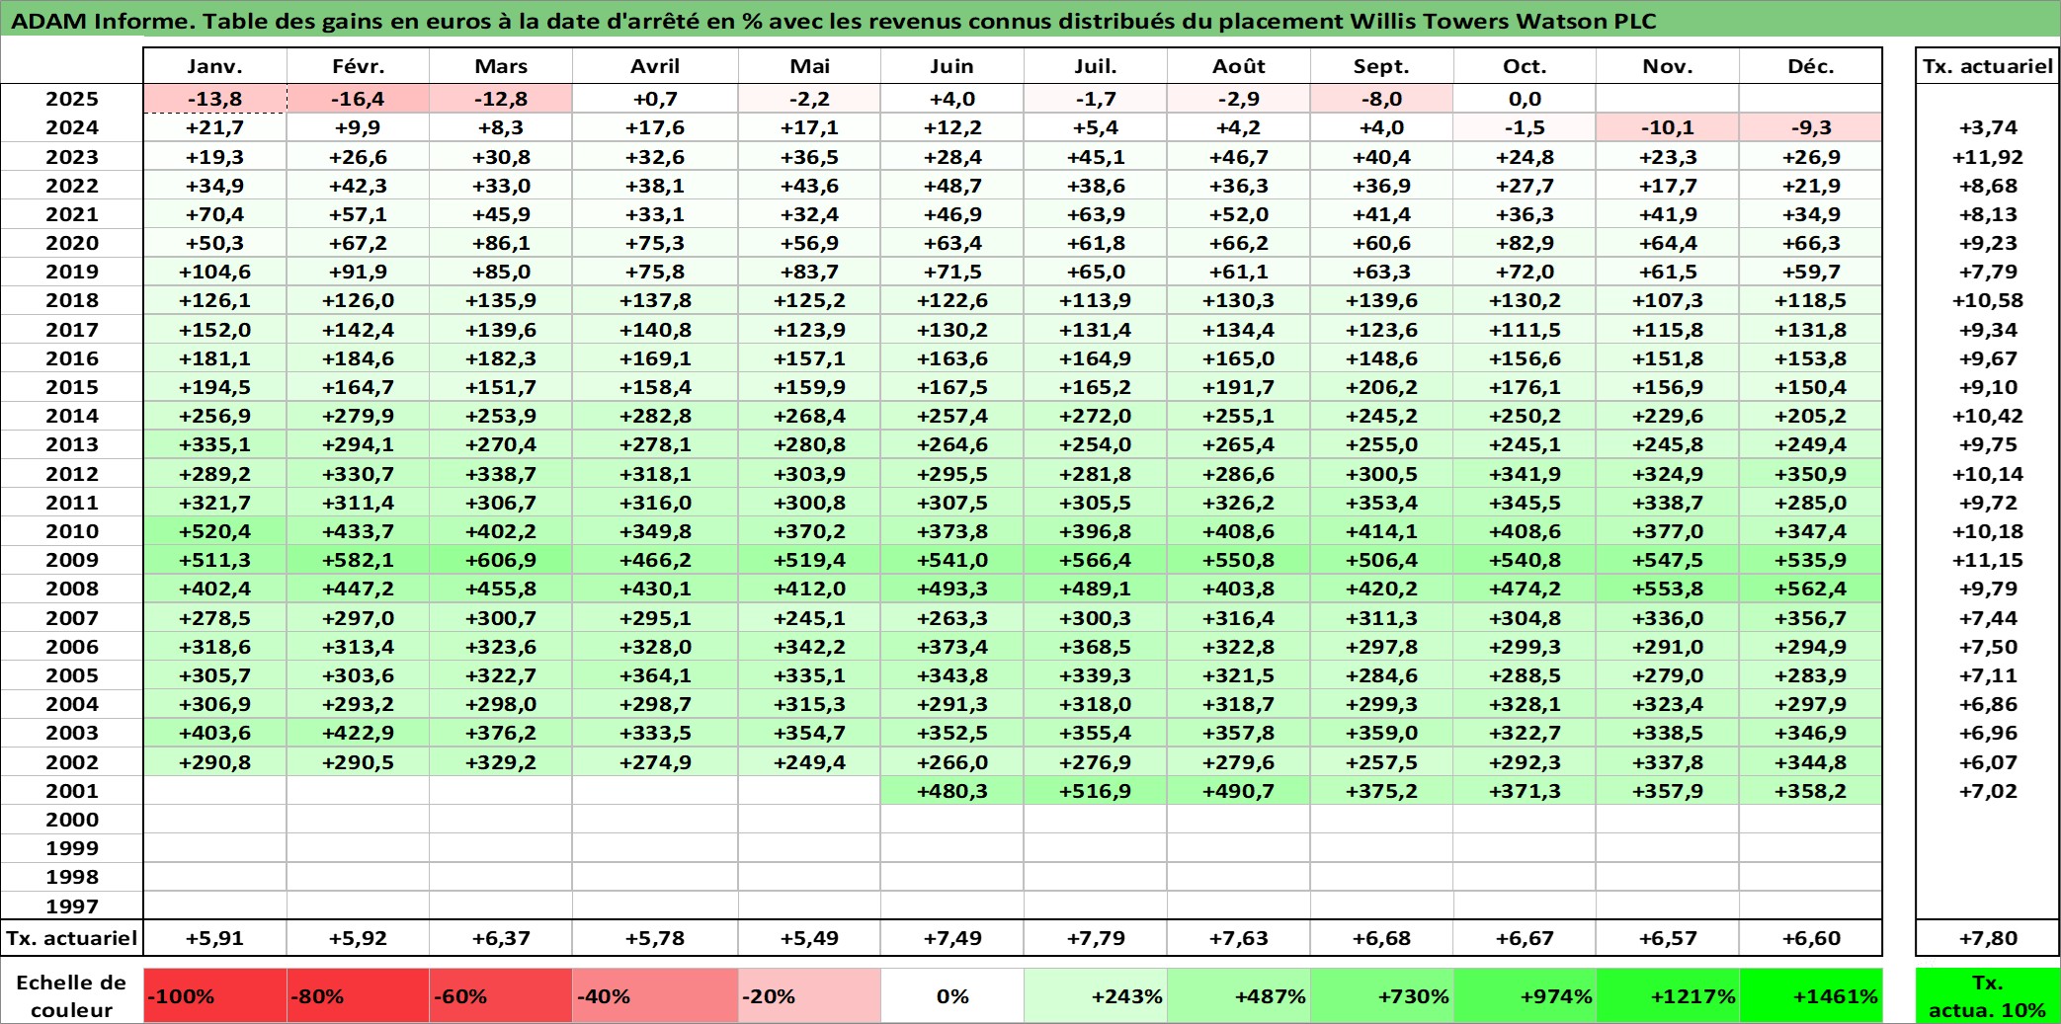Image resolution: width=2061 pixels, height=1024 pixels.
Task: Click the ADAM Informe title banner
Action: click(1030, 20)
